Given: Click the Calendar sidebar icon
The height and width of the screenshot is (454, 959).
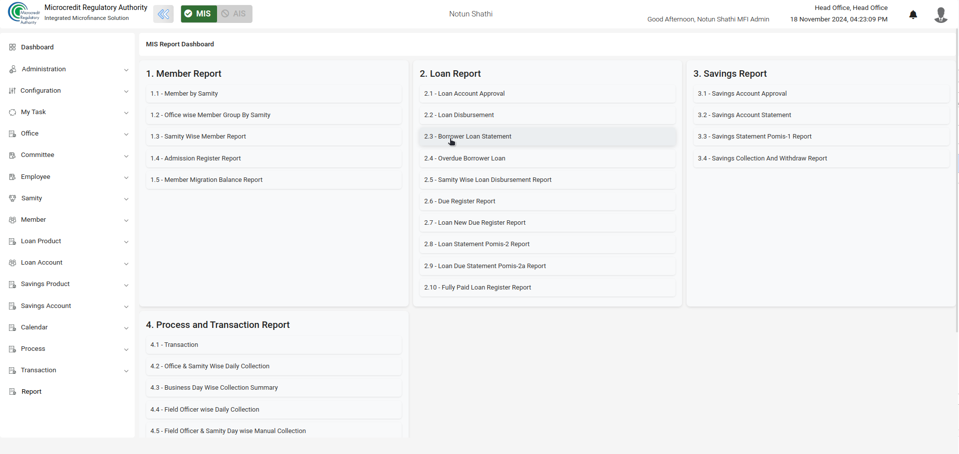Looking at the screenshot, I should (12, 327).
